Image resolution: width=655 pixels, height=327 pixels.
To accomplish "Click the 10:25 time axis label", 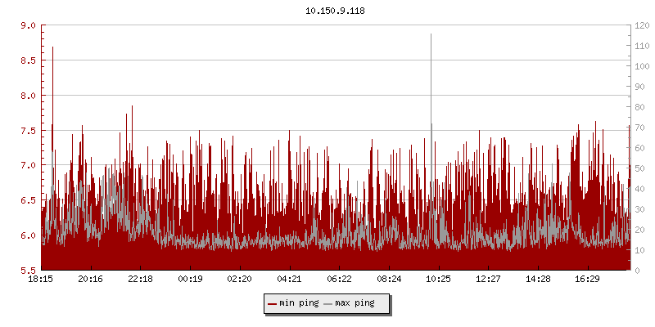I will click(439, 279).
